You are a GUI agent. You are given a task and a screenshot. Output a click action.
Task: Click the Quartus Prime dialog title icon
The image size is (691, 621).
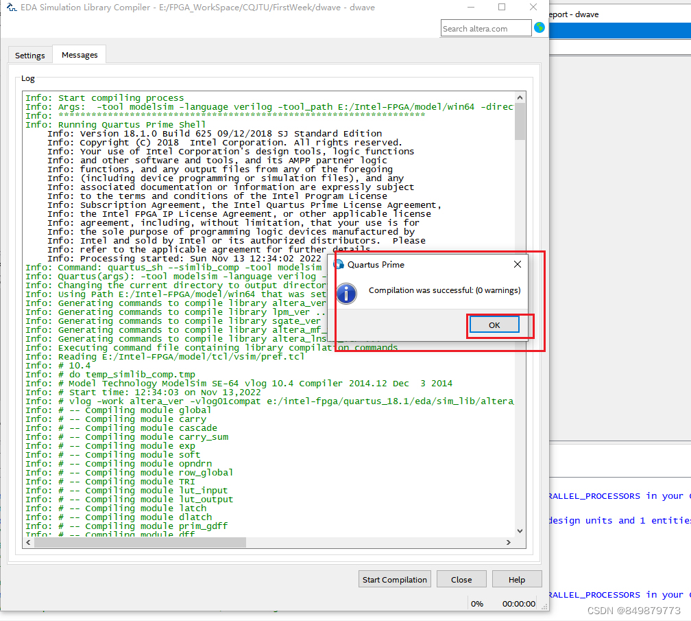[339, 264]
